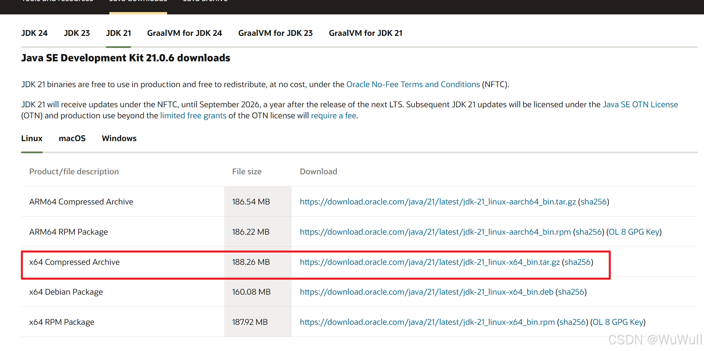Follow the limited free grants link
Viewport: 704px width, 351px height.
point(193,116)
